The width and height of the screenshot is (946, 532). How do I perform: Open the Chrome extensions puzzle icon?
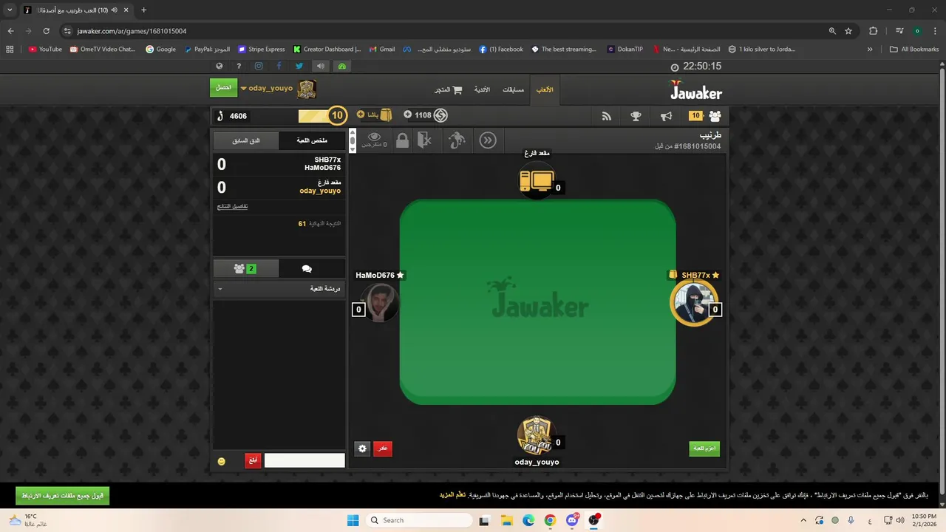coord(873,31)
